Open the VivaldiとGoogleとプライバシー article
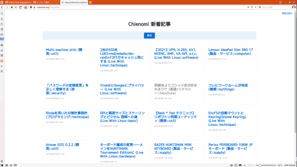Image resolution: width=297 pixels, height=167 pixels. [122, 89]
